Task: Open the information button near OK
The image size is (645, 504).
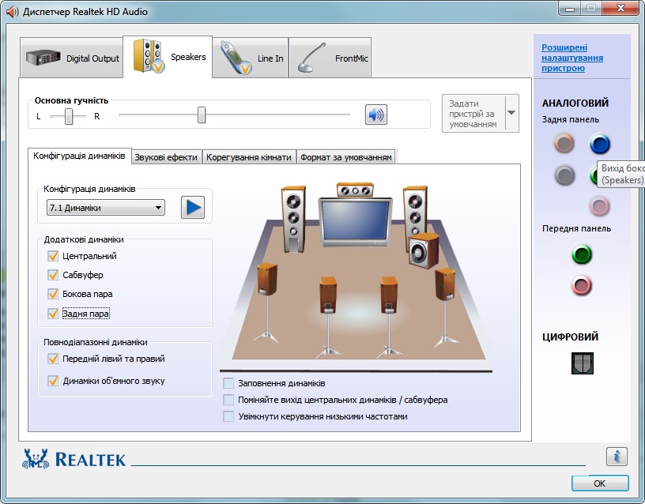Action: coord(617,457)
